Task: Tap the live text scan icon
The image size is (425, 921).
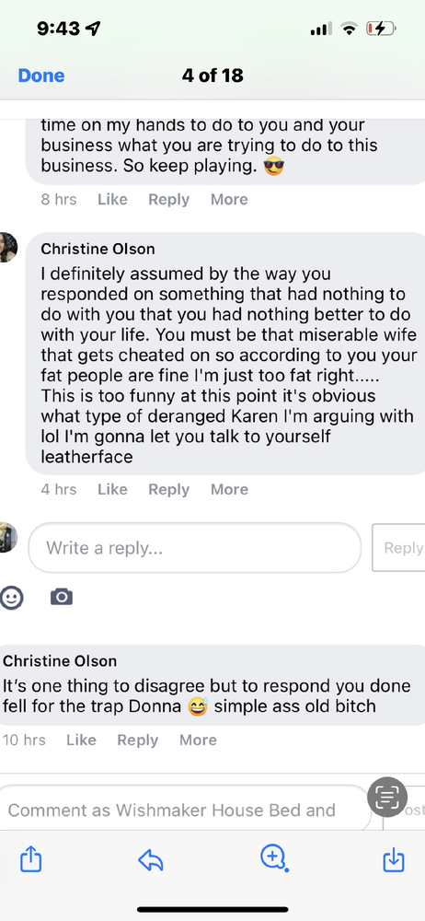Action: 387,797
